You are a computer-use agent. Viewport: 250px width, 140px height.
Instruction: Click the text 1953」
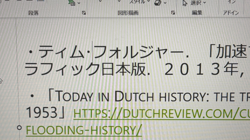tap(46, 112)
